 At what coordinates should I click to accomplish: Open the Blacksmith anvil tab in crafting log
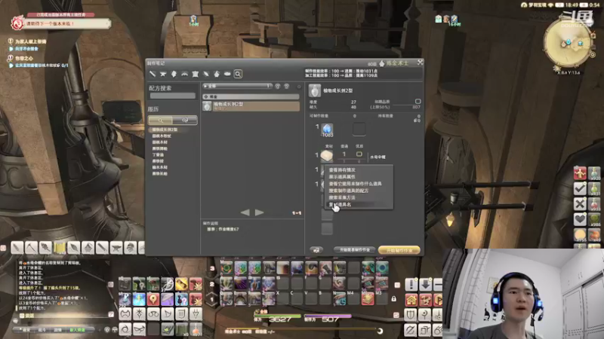(x=163, y=74)
